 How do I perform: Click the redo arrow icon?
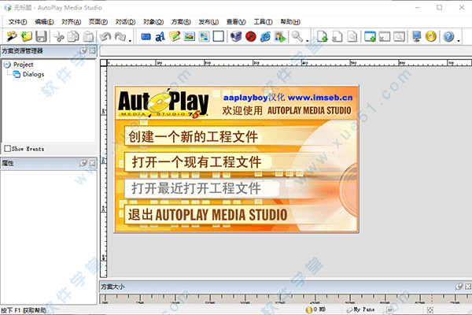[120, 36]
